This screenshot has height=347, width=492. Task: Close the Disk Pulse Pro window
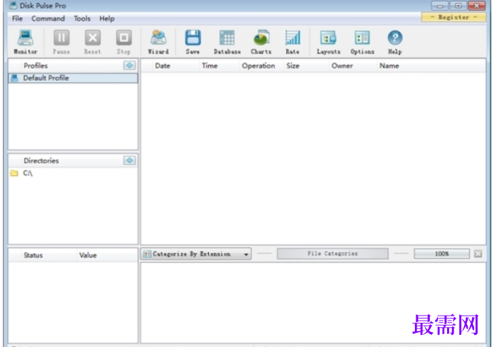[476, 6]
